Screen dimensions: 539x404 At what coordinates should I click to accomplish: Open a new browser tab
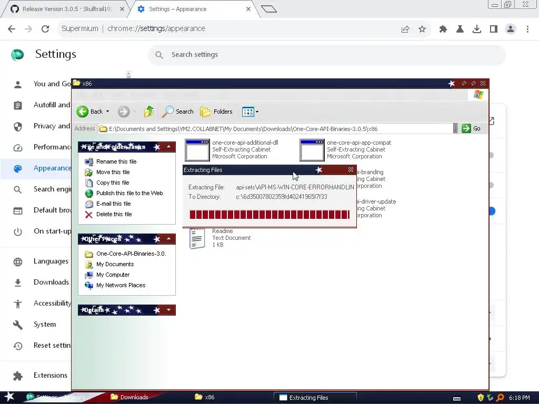click(x=269, y=9)
